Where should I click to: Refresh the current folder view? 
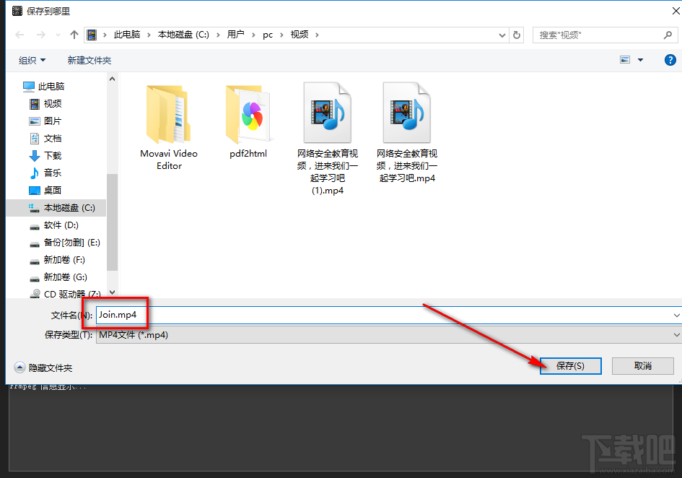(x=517, y=35)
